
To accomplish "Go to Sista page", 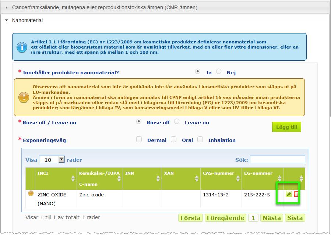I will [x=295, y=218].
